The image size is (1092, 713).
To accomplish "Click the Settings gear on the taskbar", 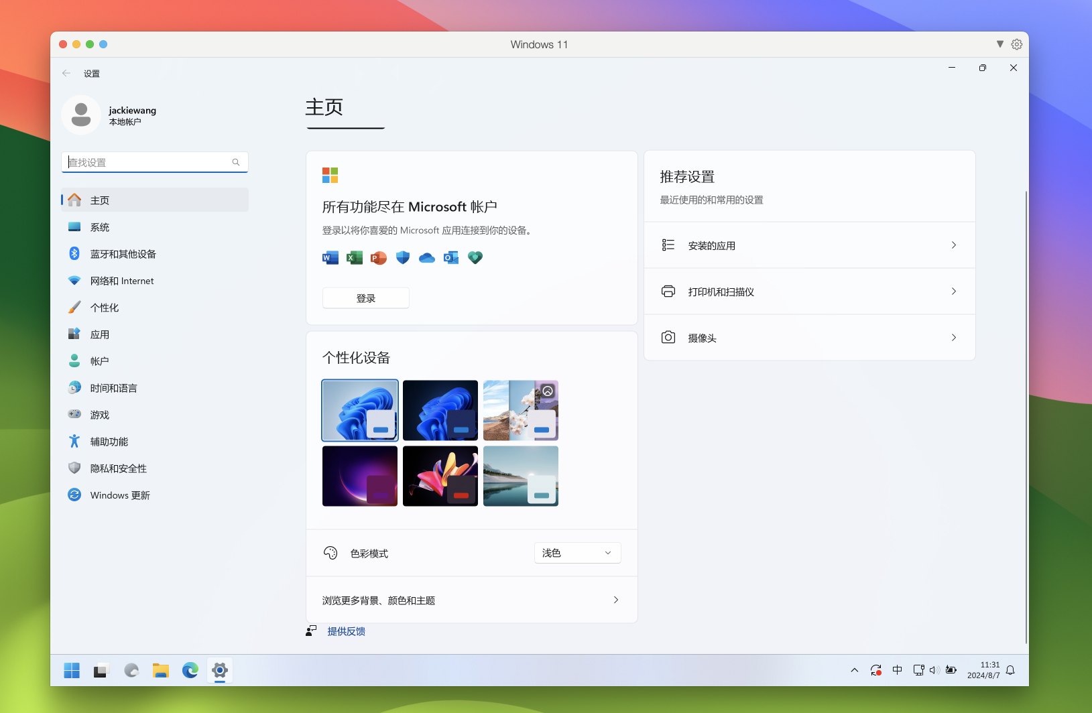I will tap(220, 670).
